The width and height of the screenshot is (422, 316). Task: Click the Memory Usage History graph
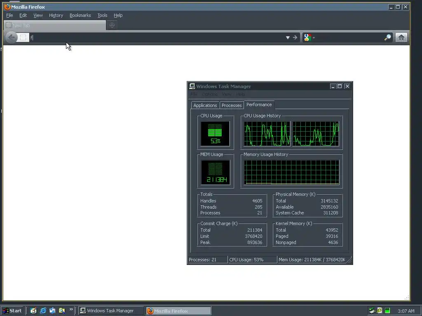tap(291, 172)
